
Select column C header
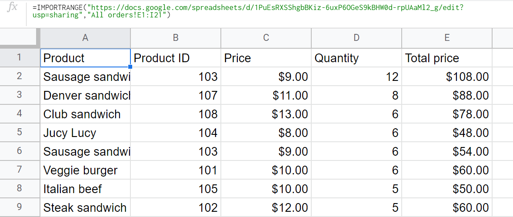point(266,38)
